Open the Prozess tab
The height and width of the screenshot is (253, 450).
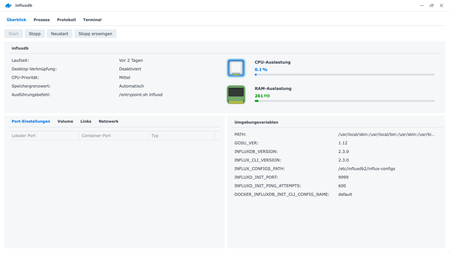(42, 20)
